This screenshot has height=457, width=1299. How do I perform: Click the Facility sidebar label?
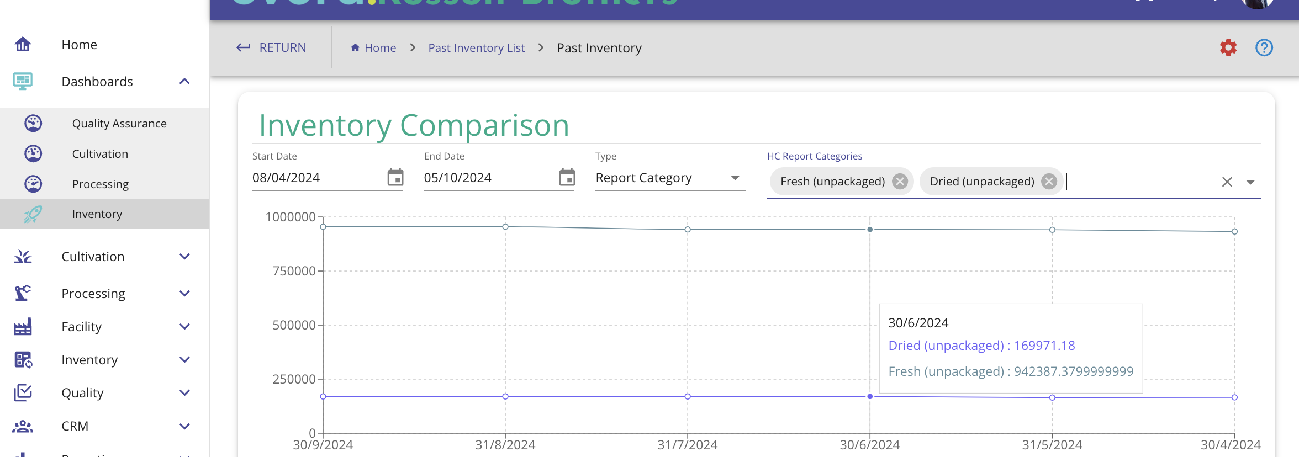tap(82, 327)
